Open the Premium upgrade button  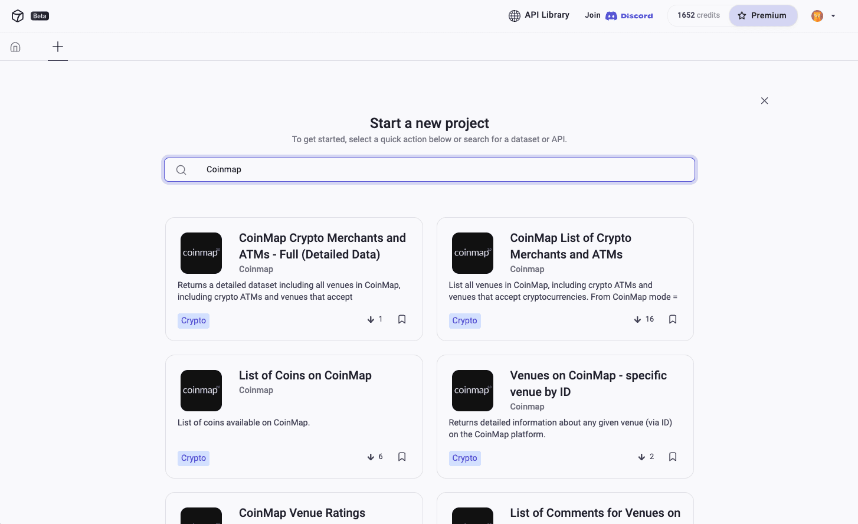pyautogui.click(x=762, y=16)
